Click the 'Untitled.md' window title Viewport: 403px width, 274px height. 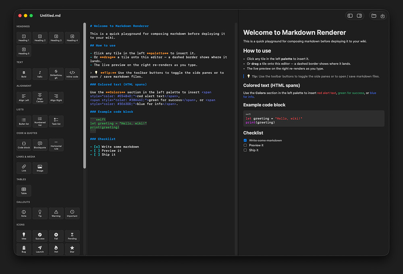[50, 16]
